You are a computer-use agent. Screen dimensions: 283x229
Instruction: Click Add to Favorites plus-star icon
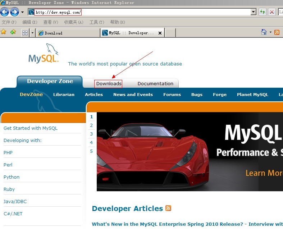click(13, 32)
